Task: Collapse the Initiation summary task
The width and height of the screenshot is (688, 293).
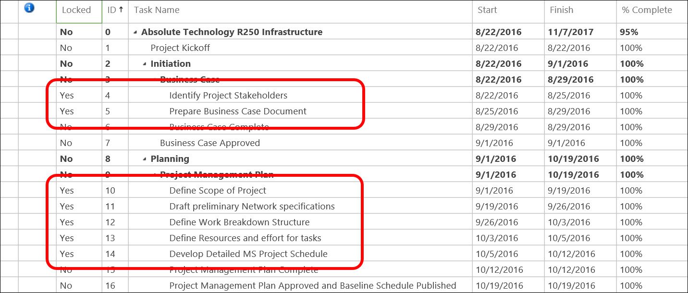Action: (145, 64)
